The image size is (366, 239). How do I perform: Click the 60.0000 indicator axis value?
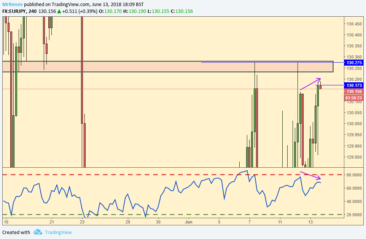(354, 188)
